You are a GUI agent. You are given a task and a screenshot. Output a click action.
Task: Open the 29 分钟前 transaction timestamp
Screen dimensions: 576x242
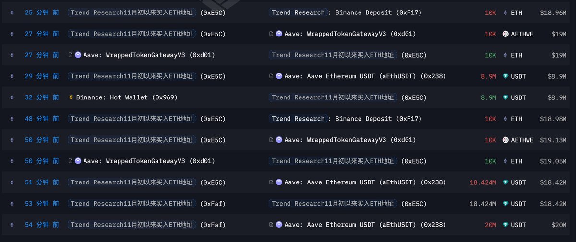point(42,76)
